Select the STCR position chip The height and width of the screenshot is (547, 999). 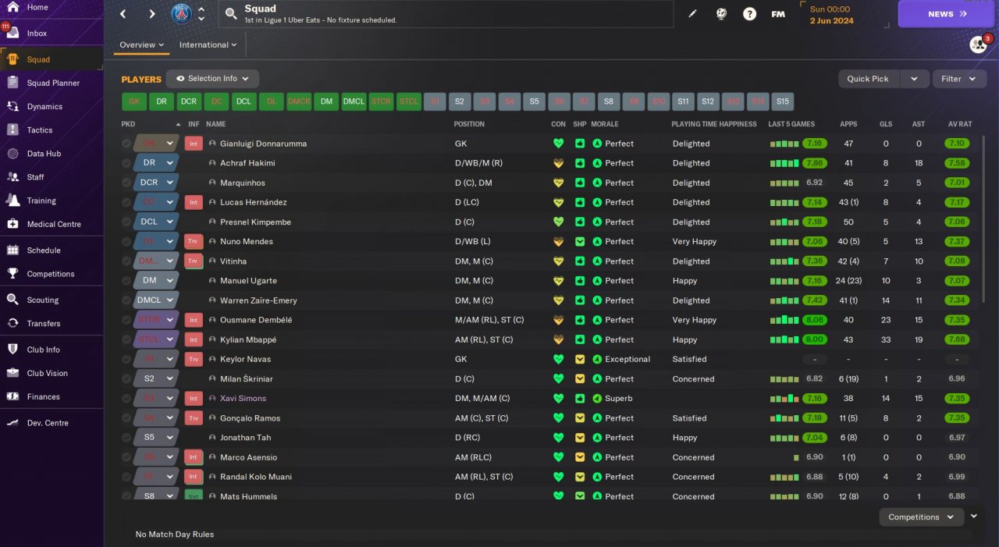point(381,101)
